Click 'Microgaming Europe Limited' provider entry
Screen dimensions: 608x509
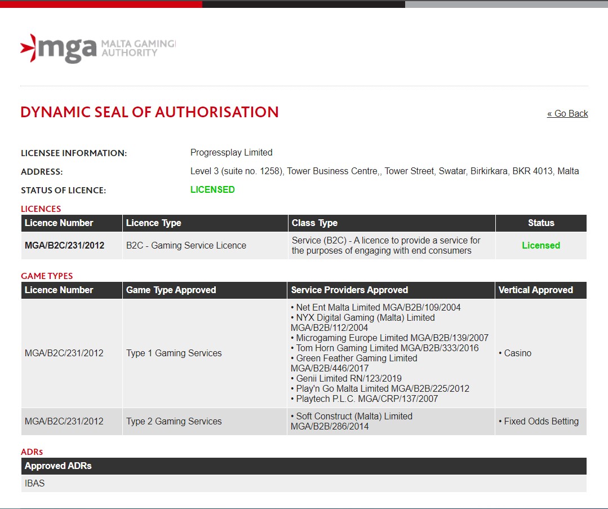point(390,338)
